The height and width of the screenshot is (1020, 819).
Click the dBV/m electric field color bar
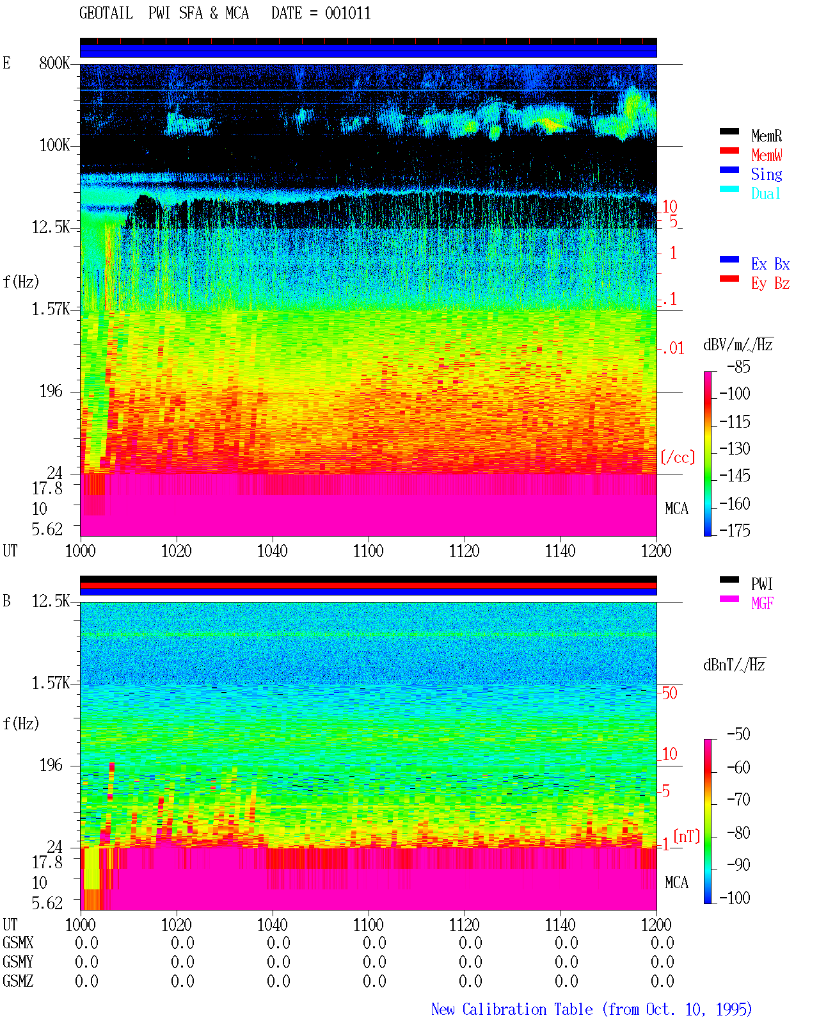click(707, 453)
